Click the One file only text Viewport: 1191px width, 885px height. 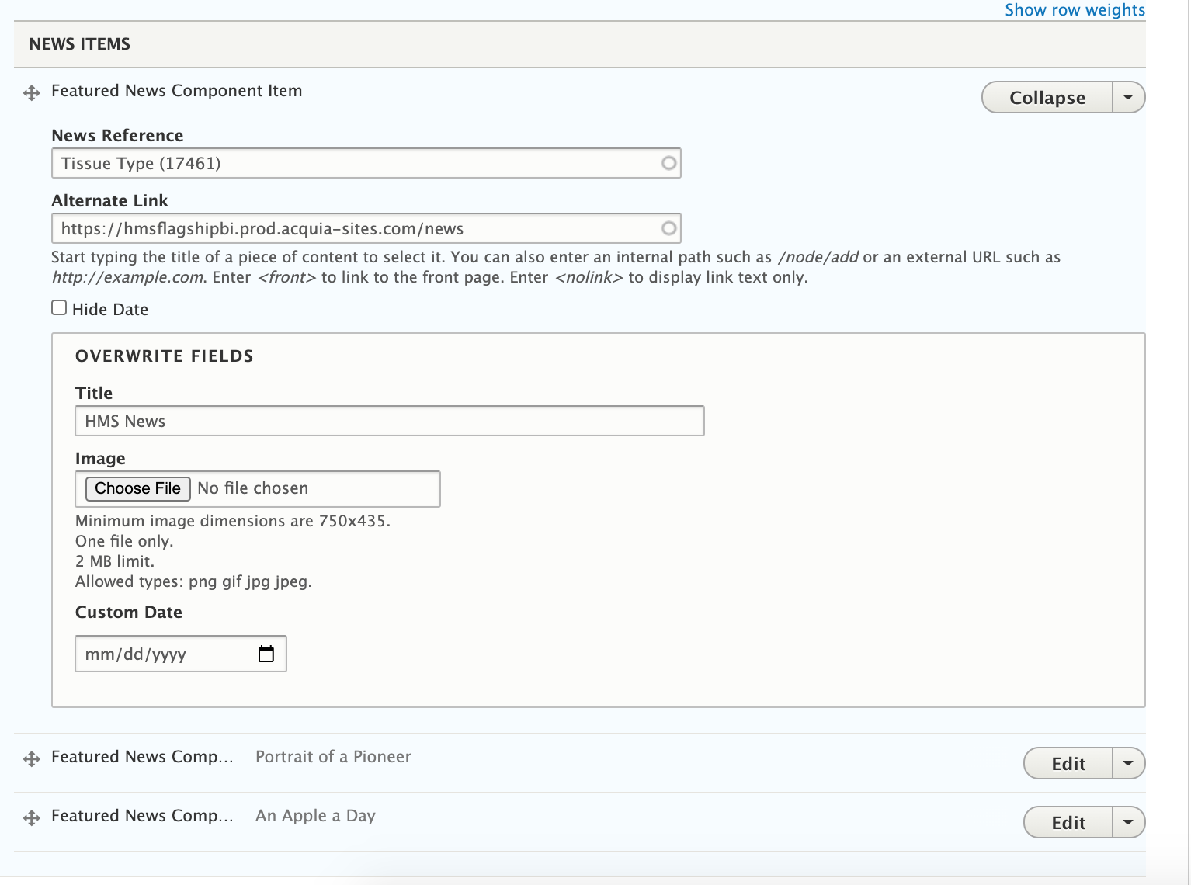[124, 541]
